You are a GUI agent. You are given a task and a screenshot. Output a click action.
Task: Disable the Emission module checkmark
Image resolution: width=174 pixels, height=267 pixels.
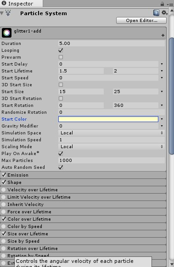[4, 175]
